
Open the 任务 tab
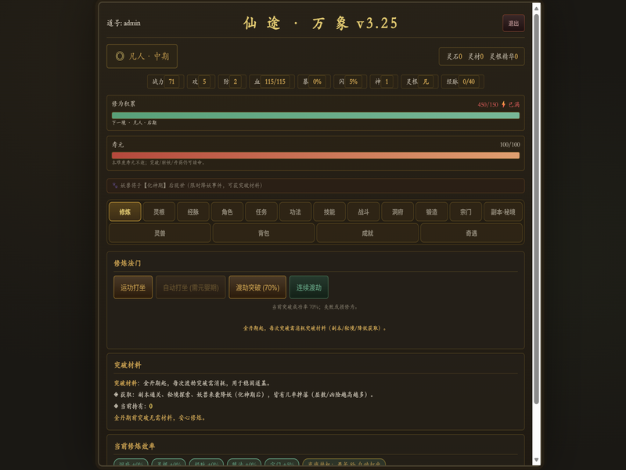tap(261, 211)
